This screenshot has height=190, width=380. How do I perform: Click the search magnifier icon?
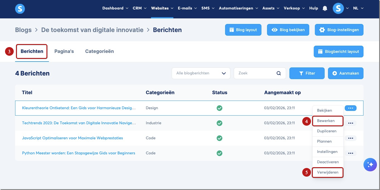tap(278, 73)
